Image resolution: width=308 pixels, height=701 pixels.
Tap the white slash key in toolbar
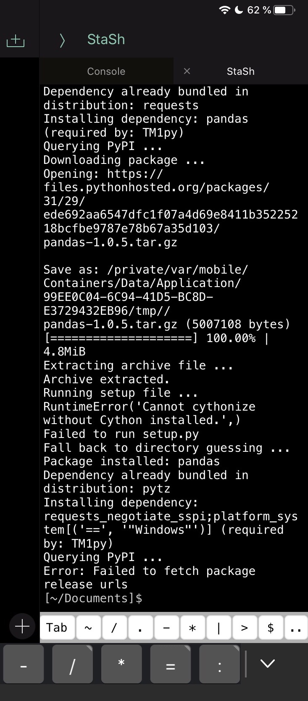tap(114, 627)
